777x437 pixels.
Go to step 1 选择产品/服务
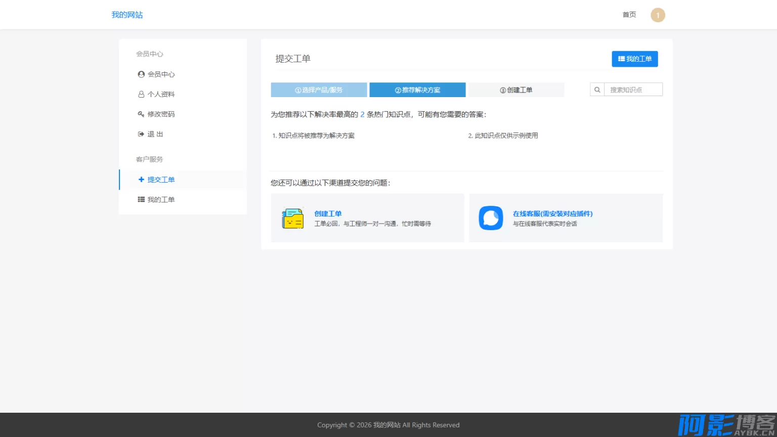pyautogui.click(x=319, y=90)
